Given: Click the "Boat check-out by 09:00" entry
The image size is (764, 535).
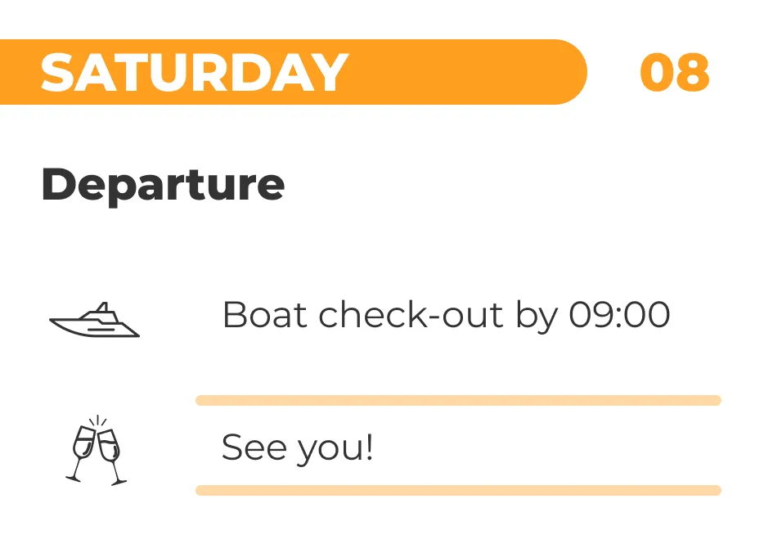Looking at the screenshot, I should [x=446, y=316].
